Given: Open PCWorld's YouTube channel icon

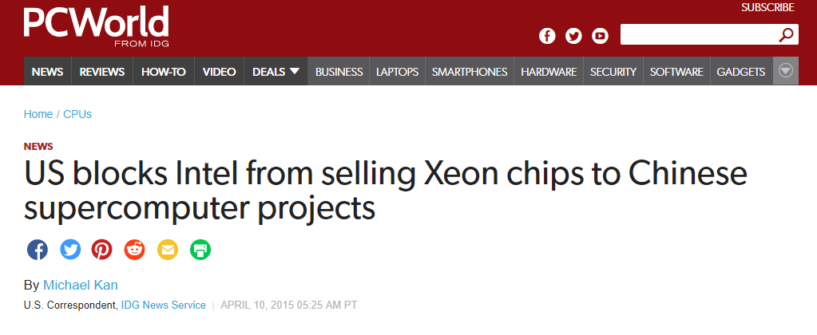Looking at the screenshot, I should pos(600,36).
